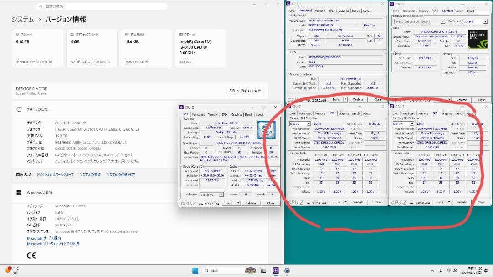The image size is (493, 277).
Task: Click the info icon beside デバイスの仕様
Action: (x=19, y=109)
